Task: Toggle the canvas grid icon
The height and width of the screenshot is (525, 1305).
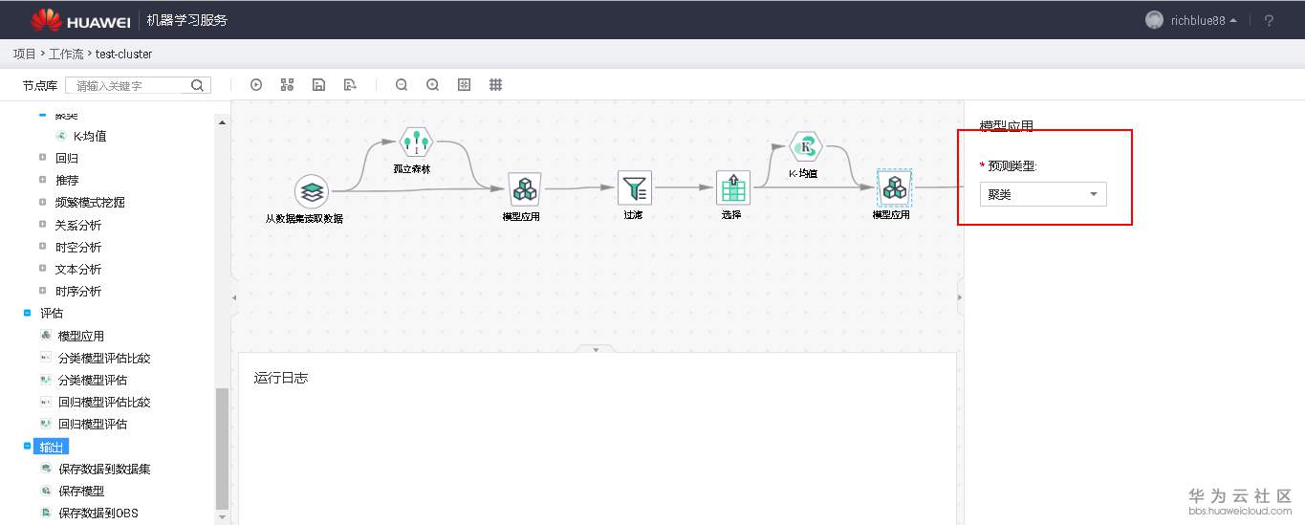Action: pyautogui.click(x=496, y=85)
